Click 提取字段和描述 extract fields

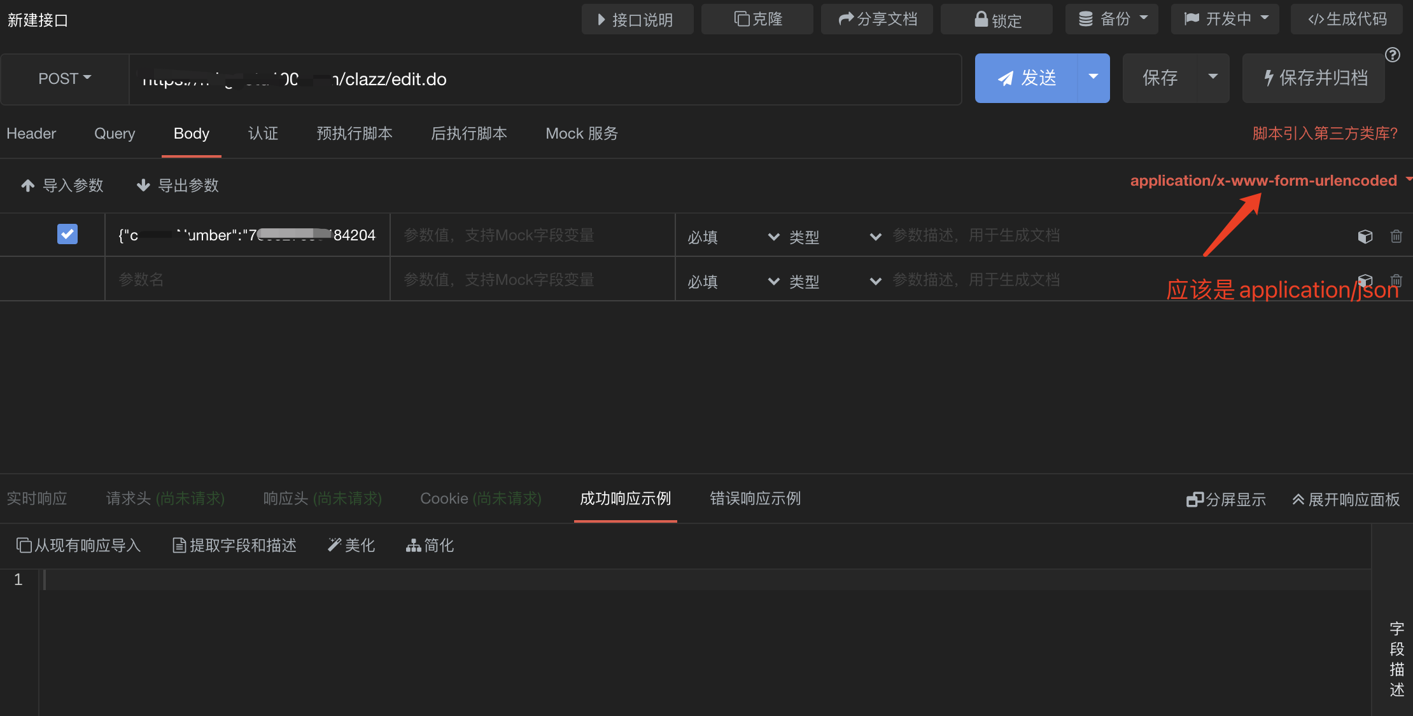click(234, 546)
